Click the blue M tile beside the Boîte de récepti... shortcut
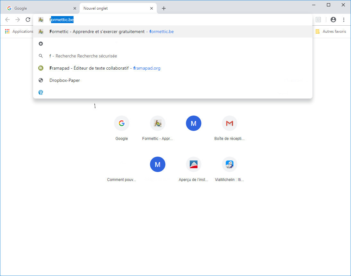The image size is (351, 276). click(194, 123)
